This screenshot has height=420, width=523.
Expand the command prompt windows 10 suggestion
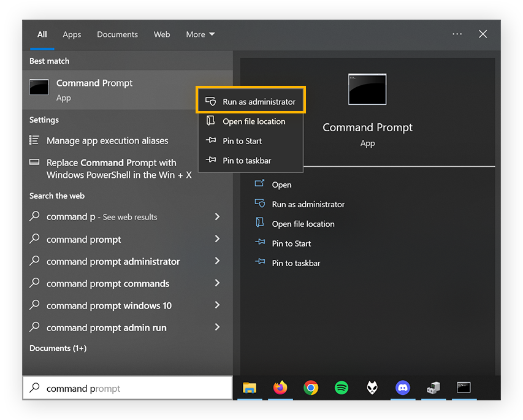point(216,305)
